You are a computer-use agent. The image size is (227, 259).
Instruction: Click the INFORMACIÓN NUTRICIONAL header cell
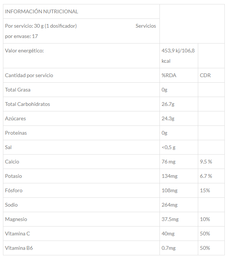[41, 11]
